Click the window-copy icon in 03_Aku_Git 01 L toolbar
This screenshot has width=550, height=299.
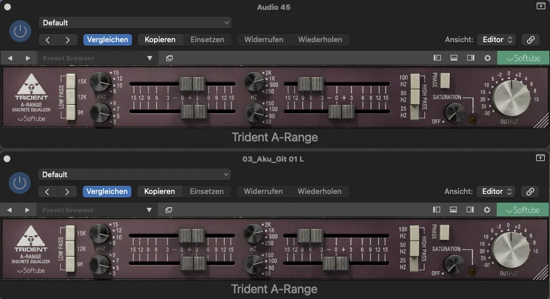point(169,210)
